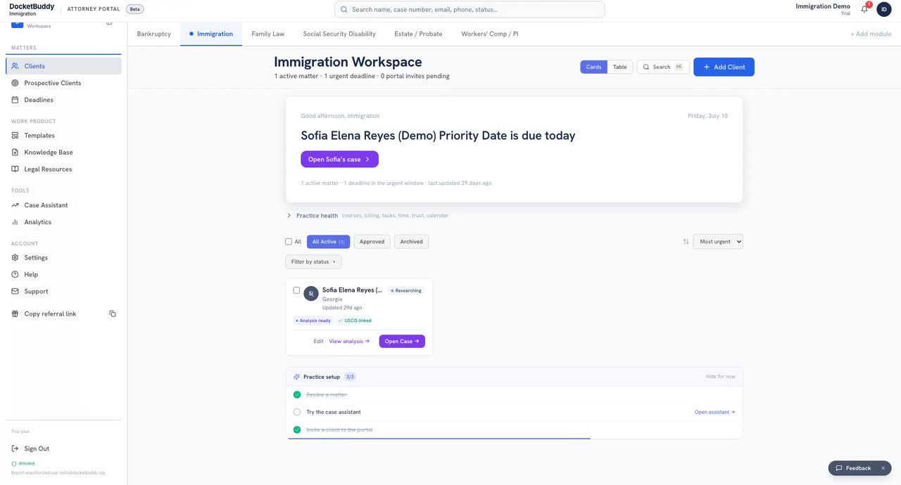The height and width of the screenshot is (485, 901).
Task: Click the USCIS linked tag
Action: coord(355,321)
